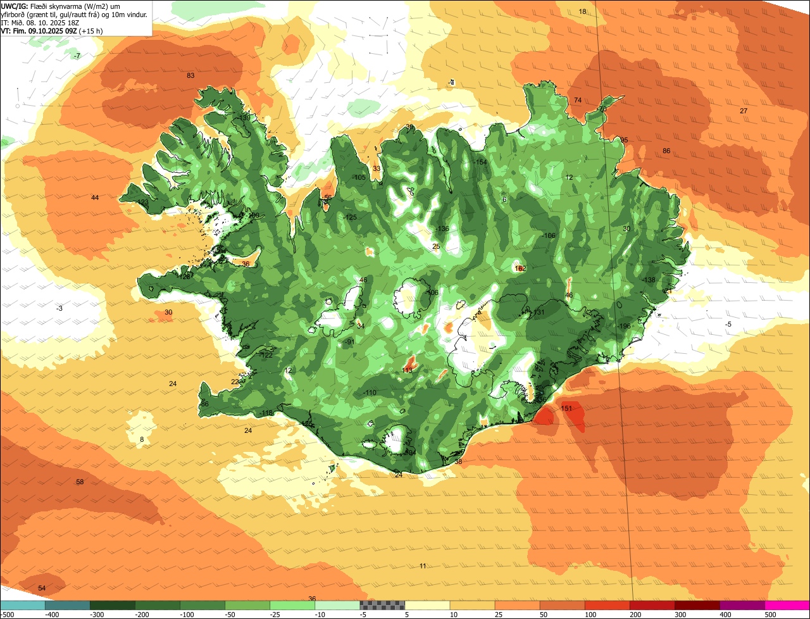Click the title line 'UWC/IG: Flæði skynvarma (W/m2) um'
This screenshot has height=619, width=810.
point(60,6)
